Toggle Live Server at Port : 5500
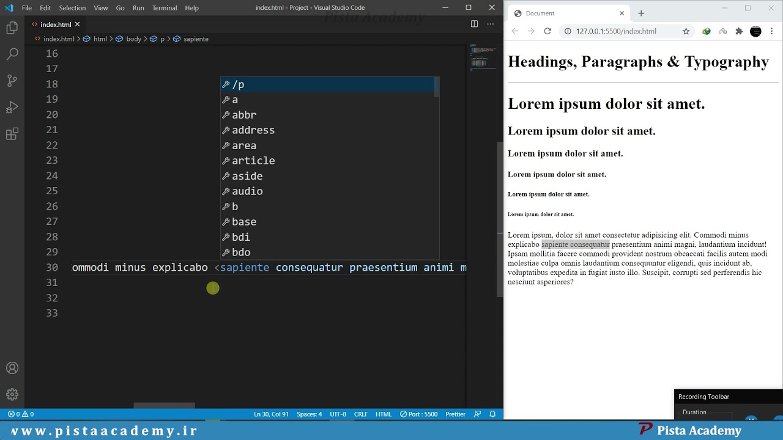The height and width of the screenshot is (440, 783). (419, 414)
